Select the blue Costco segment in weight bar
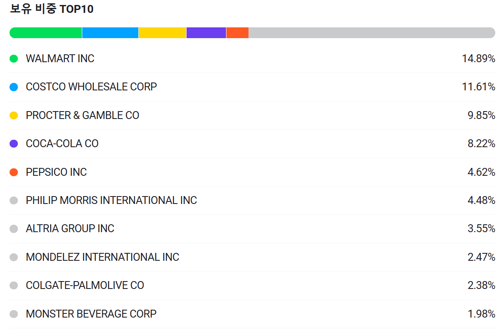Image resolution: width=504 pixels, height=330 pixels. coord(110,33)
